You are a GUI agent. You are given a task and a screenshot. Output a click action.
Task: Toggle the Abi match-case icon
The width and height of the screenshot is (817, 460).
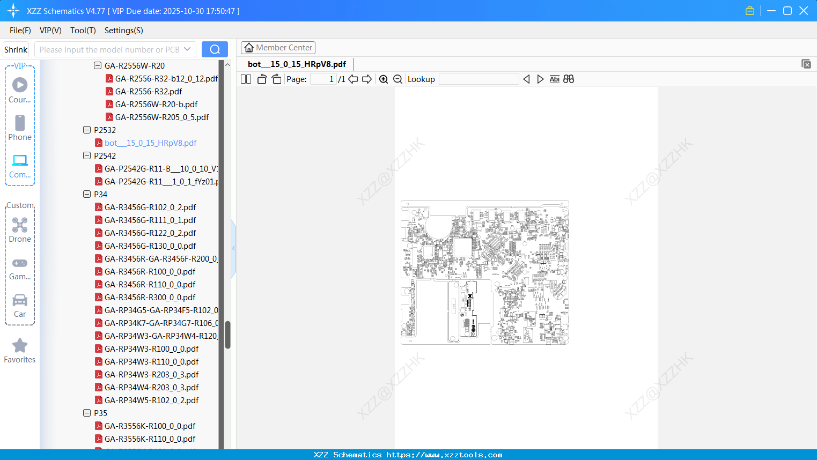point(554,79)
